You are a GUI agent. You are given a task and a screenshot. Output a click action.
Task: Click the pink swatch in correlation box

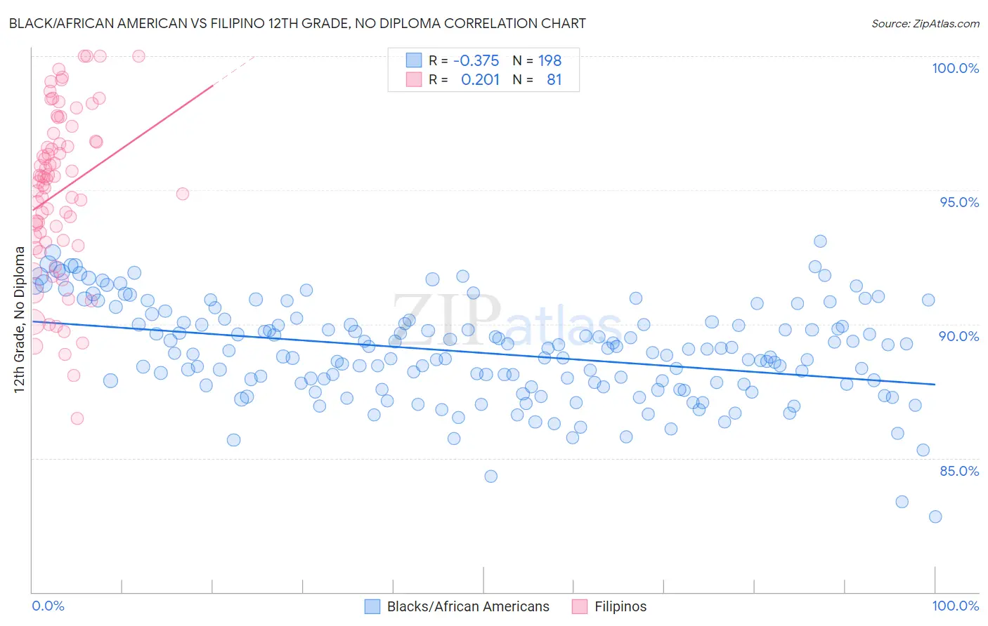[x=414, y=79]
